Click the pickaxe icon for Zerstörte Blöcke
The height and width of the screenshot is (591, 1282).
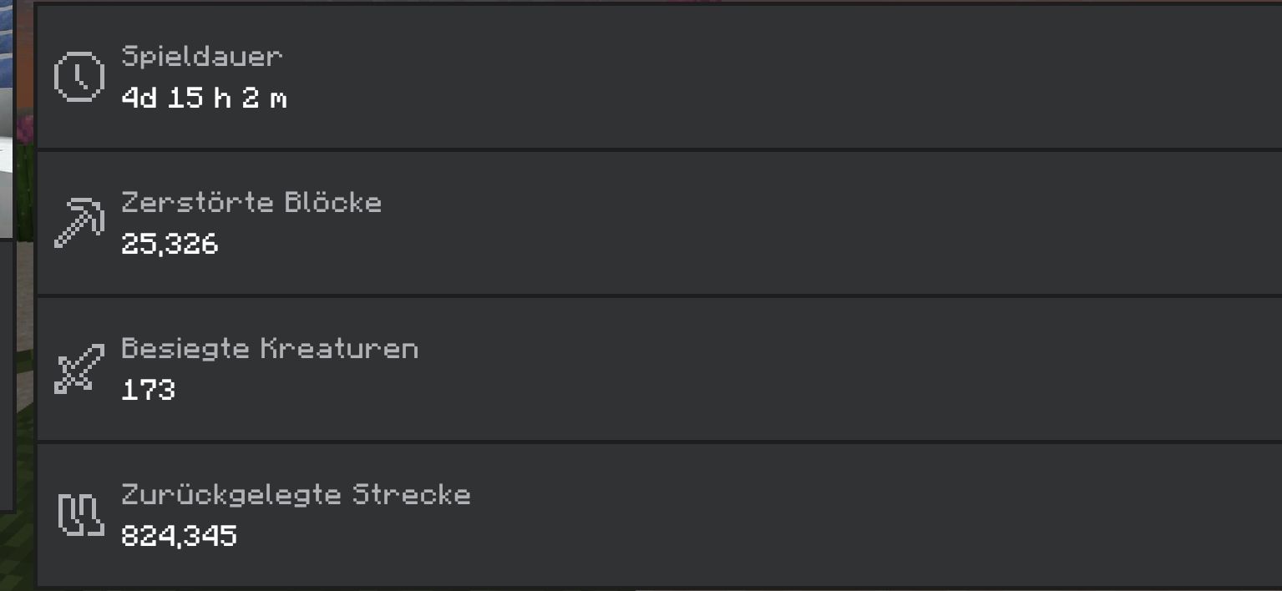point(79,223)
